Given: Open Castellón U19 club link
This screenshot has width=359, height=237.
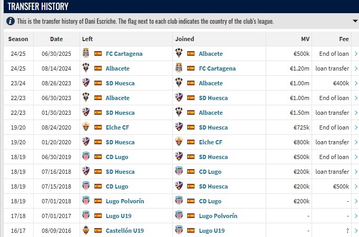Looking at the screenshot, I should click(124, 231).
